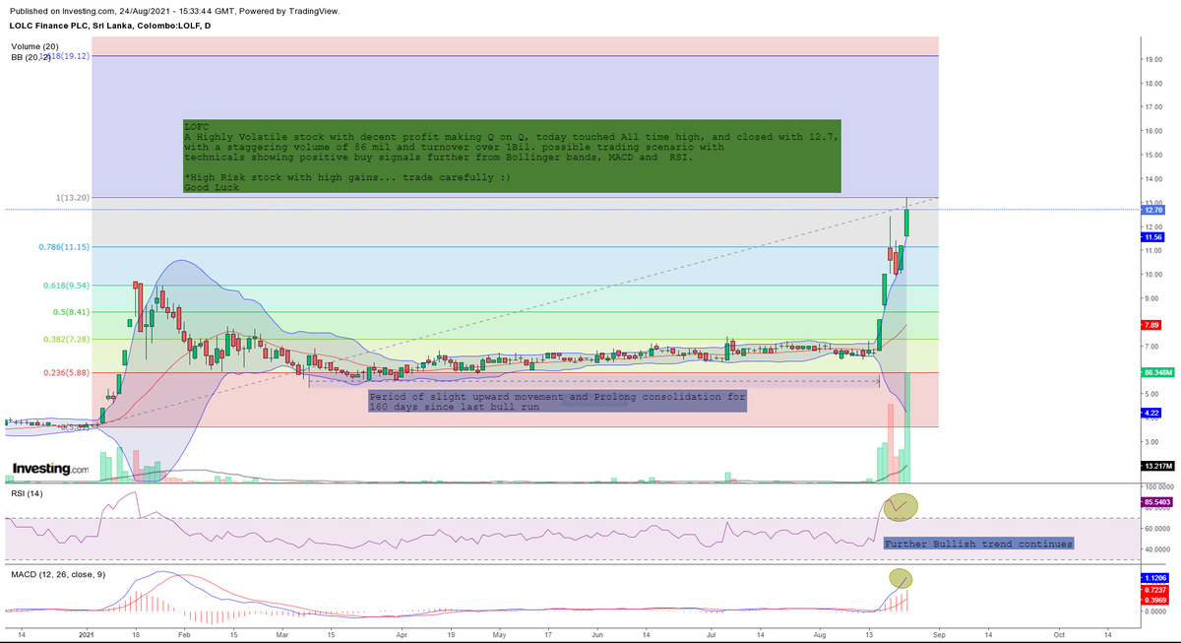Image resolution: width=1181 pixels, height=643 pixels.
Task: Select the 0.5(8.41) Fibonacci level label
Action: coord(72,312)
